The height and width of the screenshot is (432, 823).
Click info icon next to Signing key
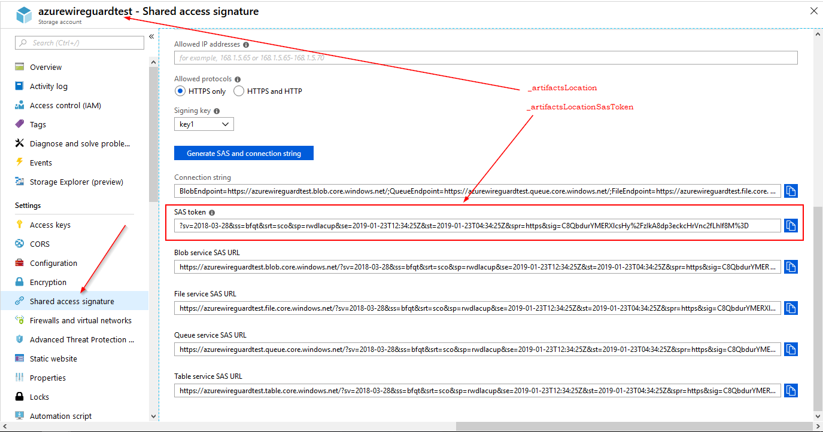pos(217,111)
